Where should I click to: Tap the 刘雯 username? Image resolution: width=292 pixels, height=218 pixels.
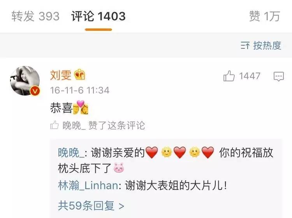pos(61,75)
